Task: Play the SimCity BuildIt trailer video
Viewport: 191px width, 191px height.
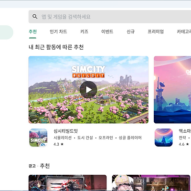Action: tap(88, 90)
